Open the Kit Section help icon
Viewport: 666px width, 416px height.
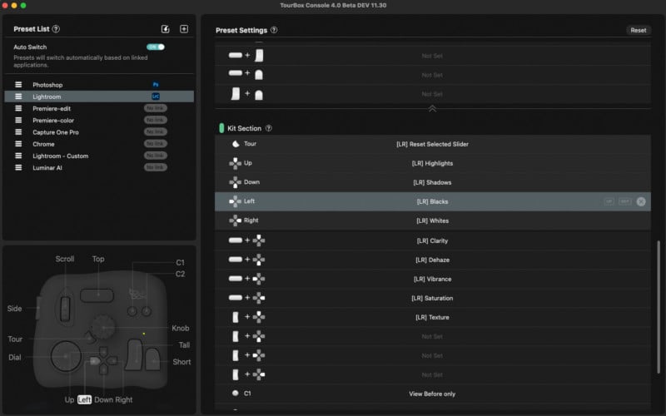[269, 129]
